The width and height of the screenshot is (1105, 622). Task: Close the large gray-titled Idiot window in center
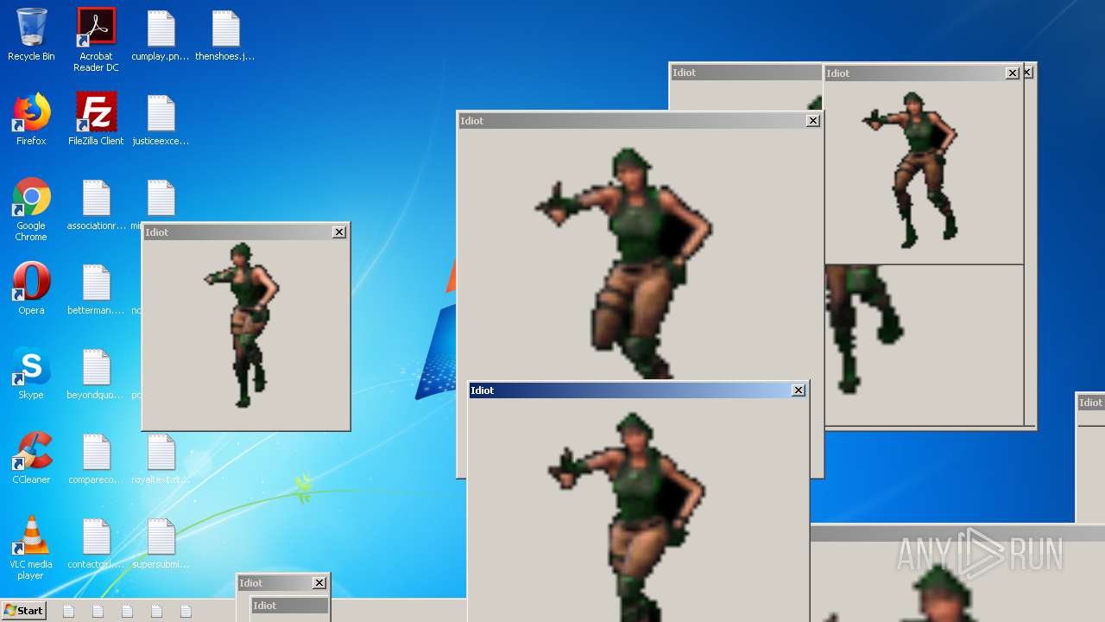812,121
